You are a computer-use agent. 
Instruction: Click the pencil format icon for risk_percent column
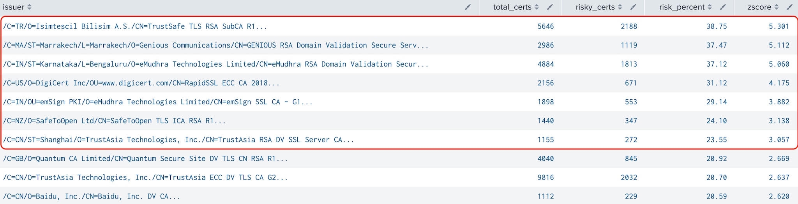723,7
